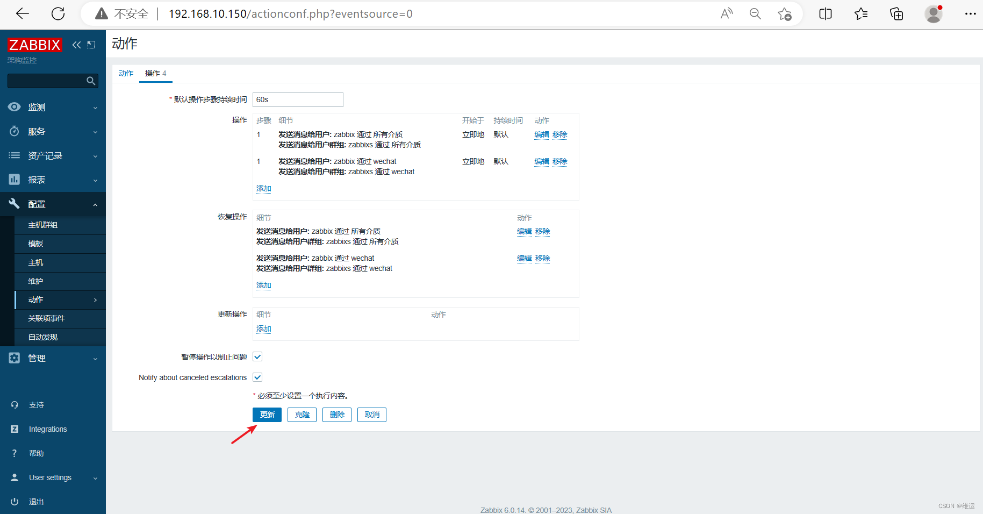
Task: Toggle 暂停操作以制止问题 checkbox
Action: coord(257,357)
